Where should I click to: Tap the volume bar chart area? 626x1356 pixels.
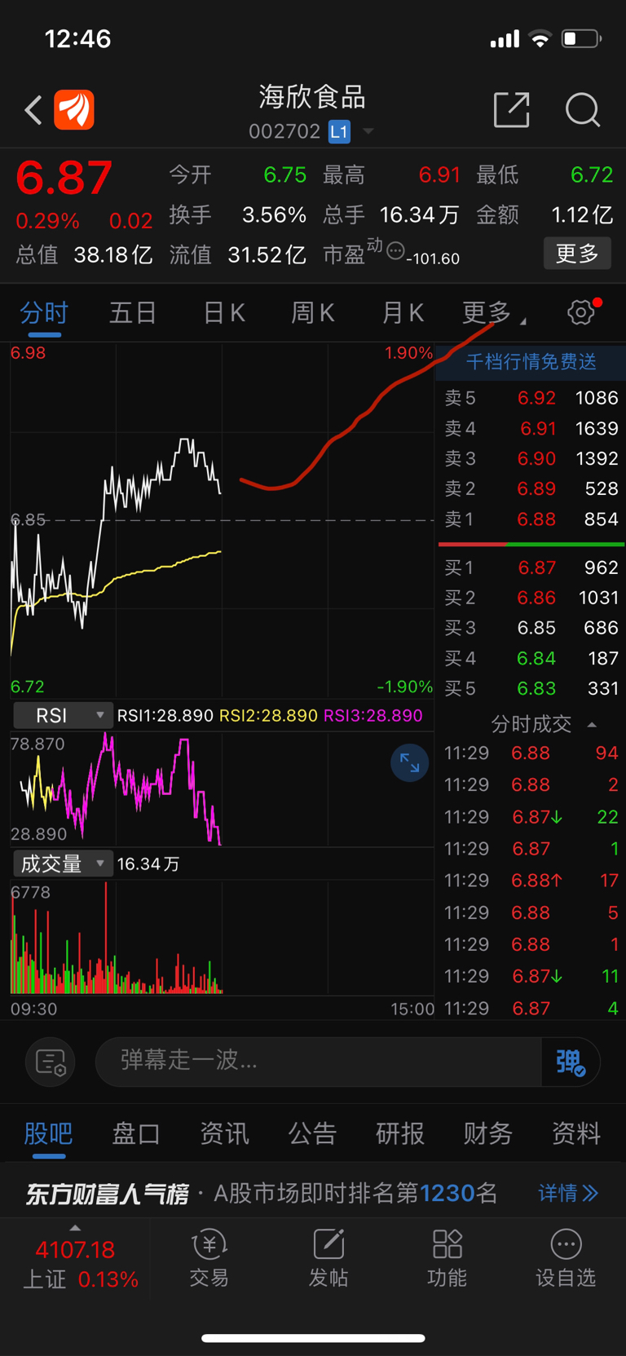(x=222, y=938)
